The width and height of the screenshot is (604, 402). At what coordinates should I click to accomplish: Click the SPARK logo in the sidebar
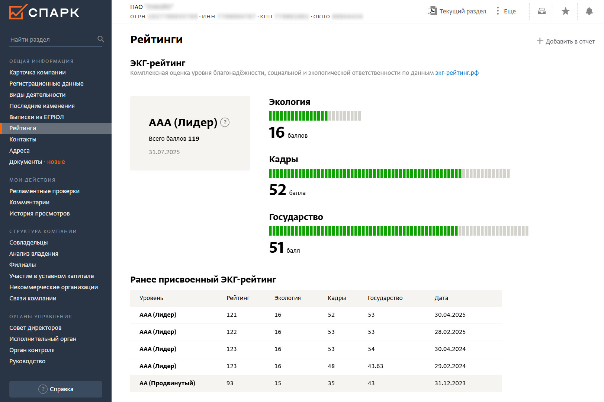[44, 12]
